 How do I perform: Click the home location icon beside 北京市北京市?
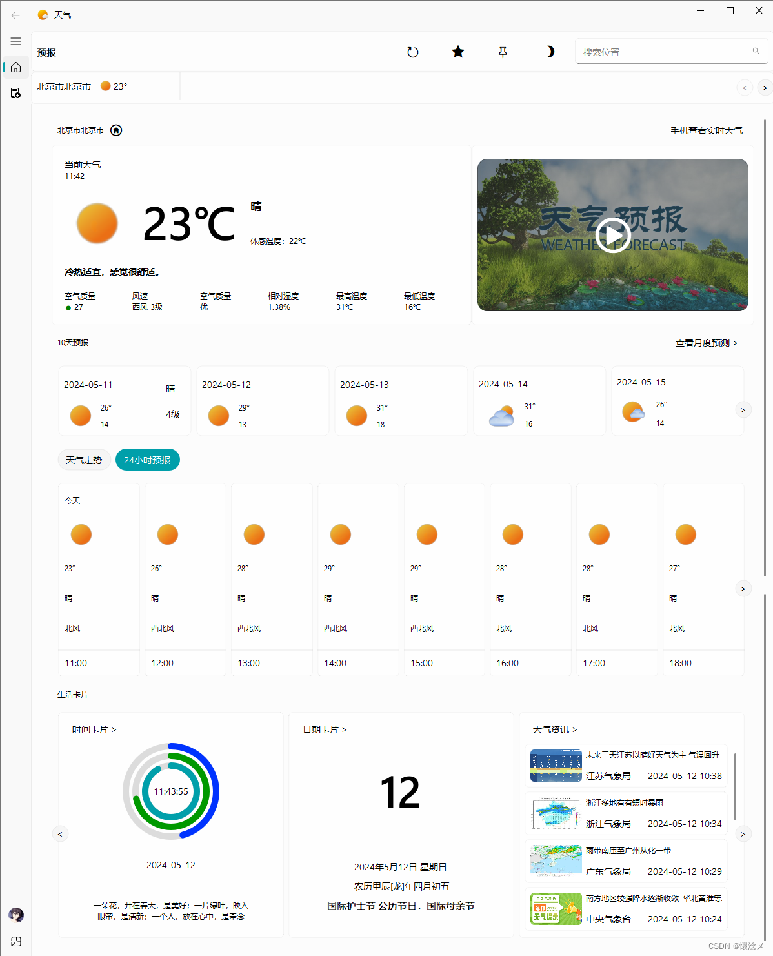(116, 130)
